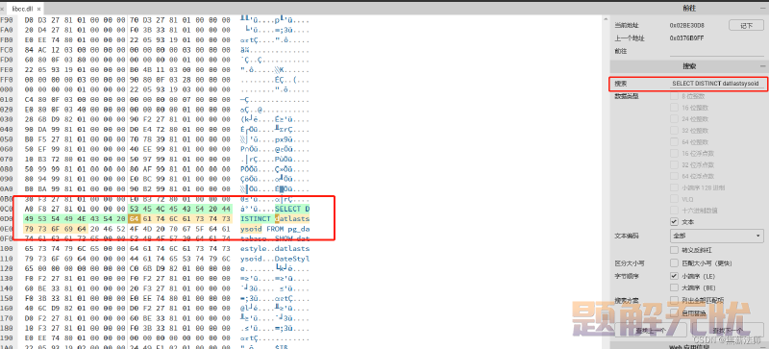Click the row offset label F90
Image resolution: width=769 pixels, height=349 pixels.
[x=7, y=20]
